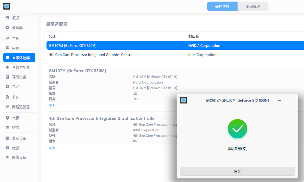Select 显示设备 in sidebar
The width and height of the screenshot is (304, 182).
(x=19, y=138)
